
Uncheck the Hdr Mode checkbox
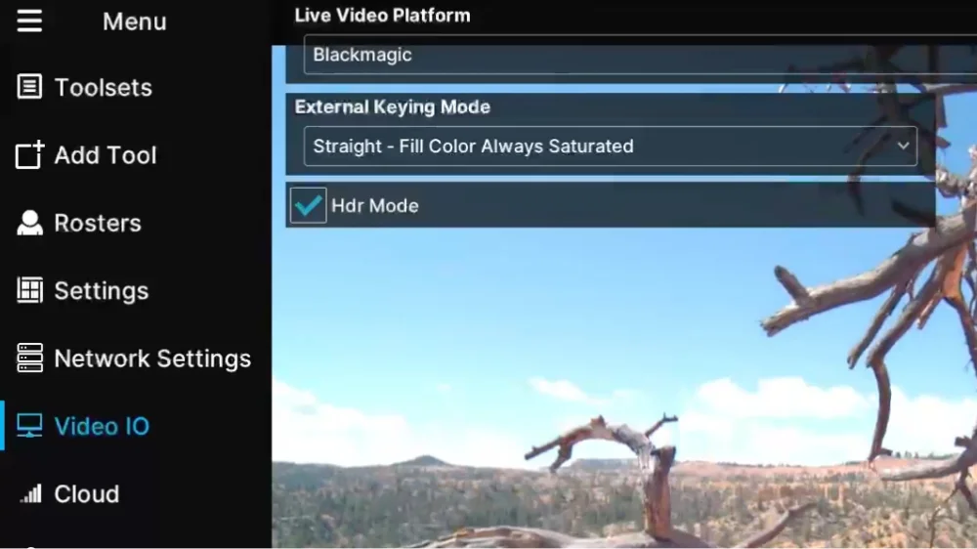click(309, 205)
